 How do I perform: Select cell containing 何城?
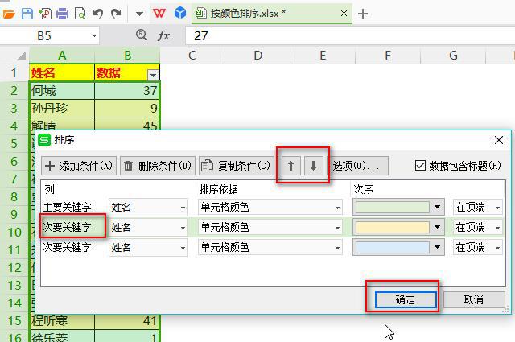[62, 91]
